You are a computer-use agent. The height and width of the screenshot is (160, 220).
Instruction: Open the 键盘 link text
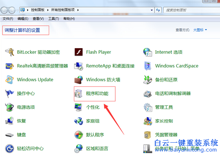tap(22, 135)
